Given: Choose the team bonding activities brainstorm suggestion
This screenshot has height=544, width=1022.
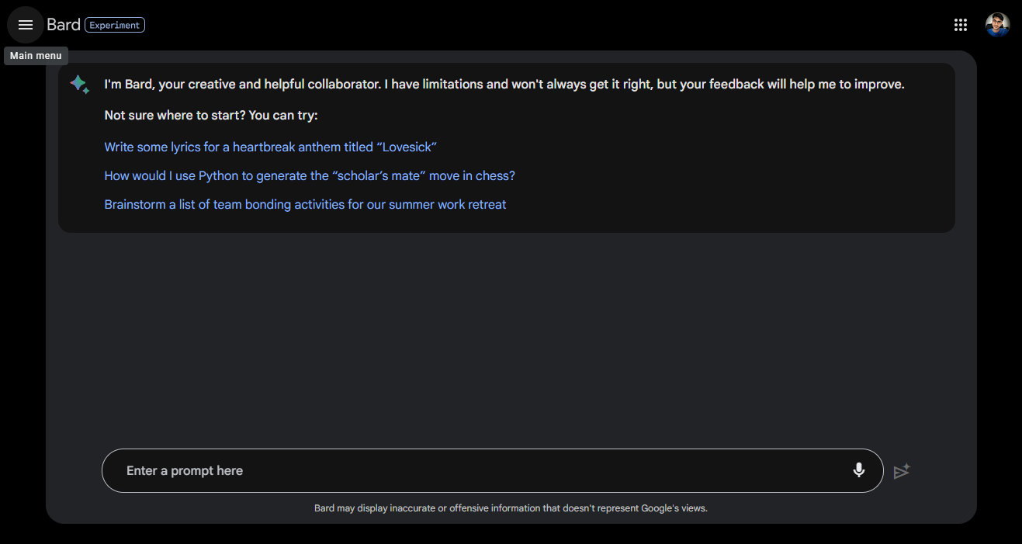Looking at the screenshot, I should [x=305, y=204].
